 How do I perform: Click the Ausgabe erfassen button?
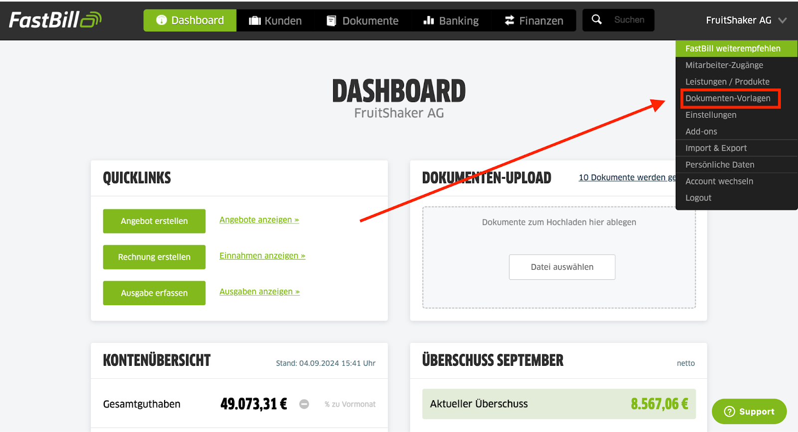tap(154, 293)
